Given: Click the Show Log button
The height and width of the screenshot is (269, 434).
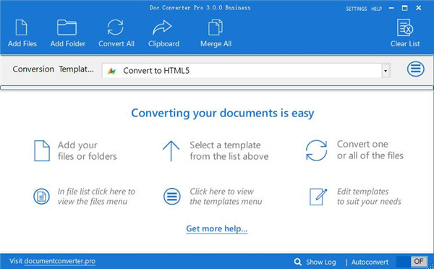Looking at the screenshot, I should click(320, 262).
